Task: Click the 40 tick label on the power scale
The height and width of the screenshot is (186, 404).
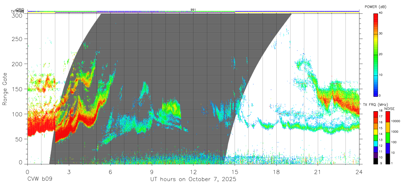Action: point(381,13)
